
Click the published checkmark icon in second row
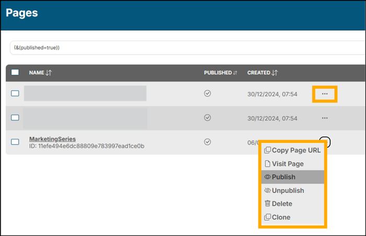208,118
